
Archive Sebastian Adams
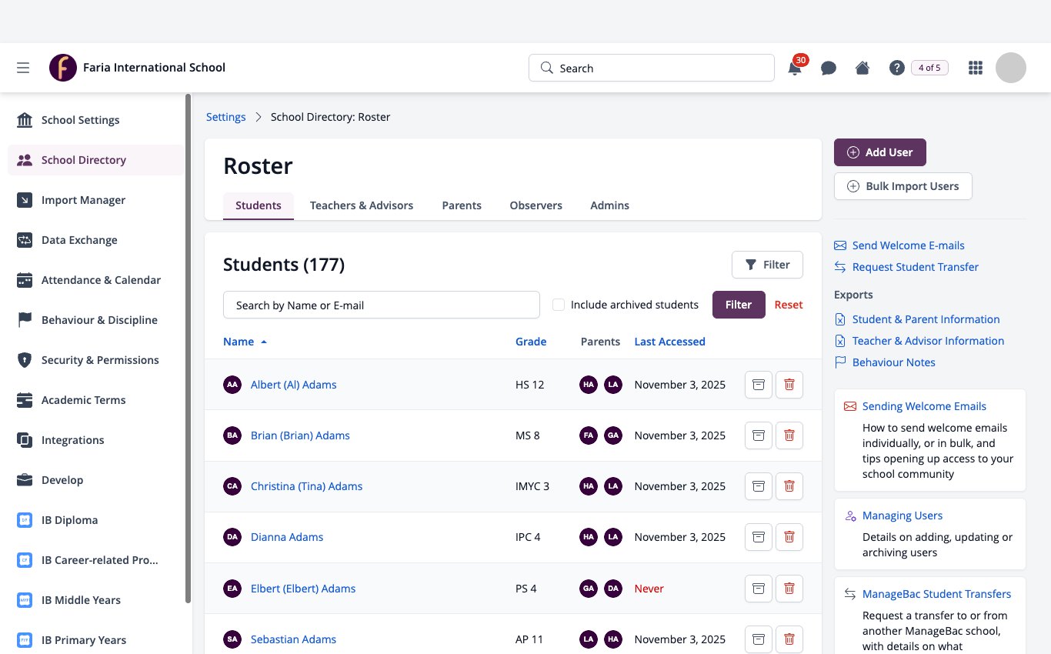click(759, 639)
